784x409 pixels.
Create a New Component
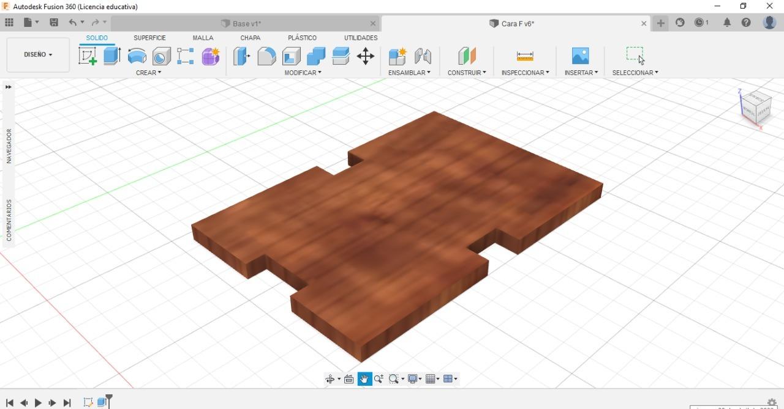pos(398,56)
